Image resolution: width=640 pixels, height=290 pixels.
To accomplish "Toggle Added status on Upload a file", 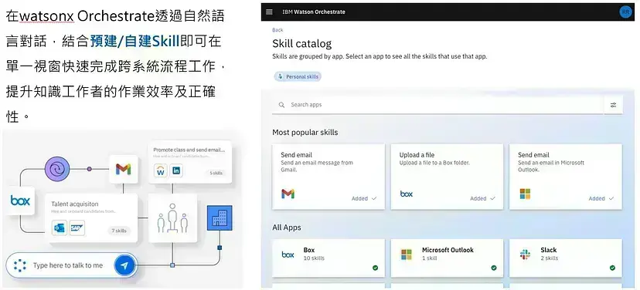I will (482, 198).
